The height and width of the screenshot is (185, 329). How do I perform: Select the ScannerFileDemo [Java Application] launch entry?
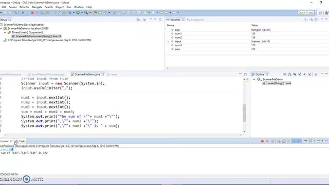[22, 25]
